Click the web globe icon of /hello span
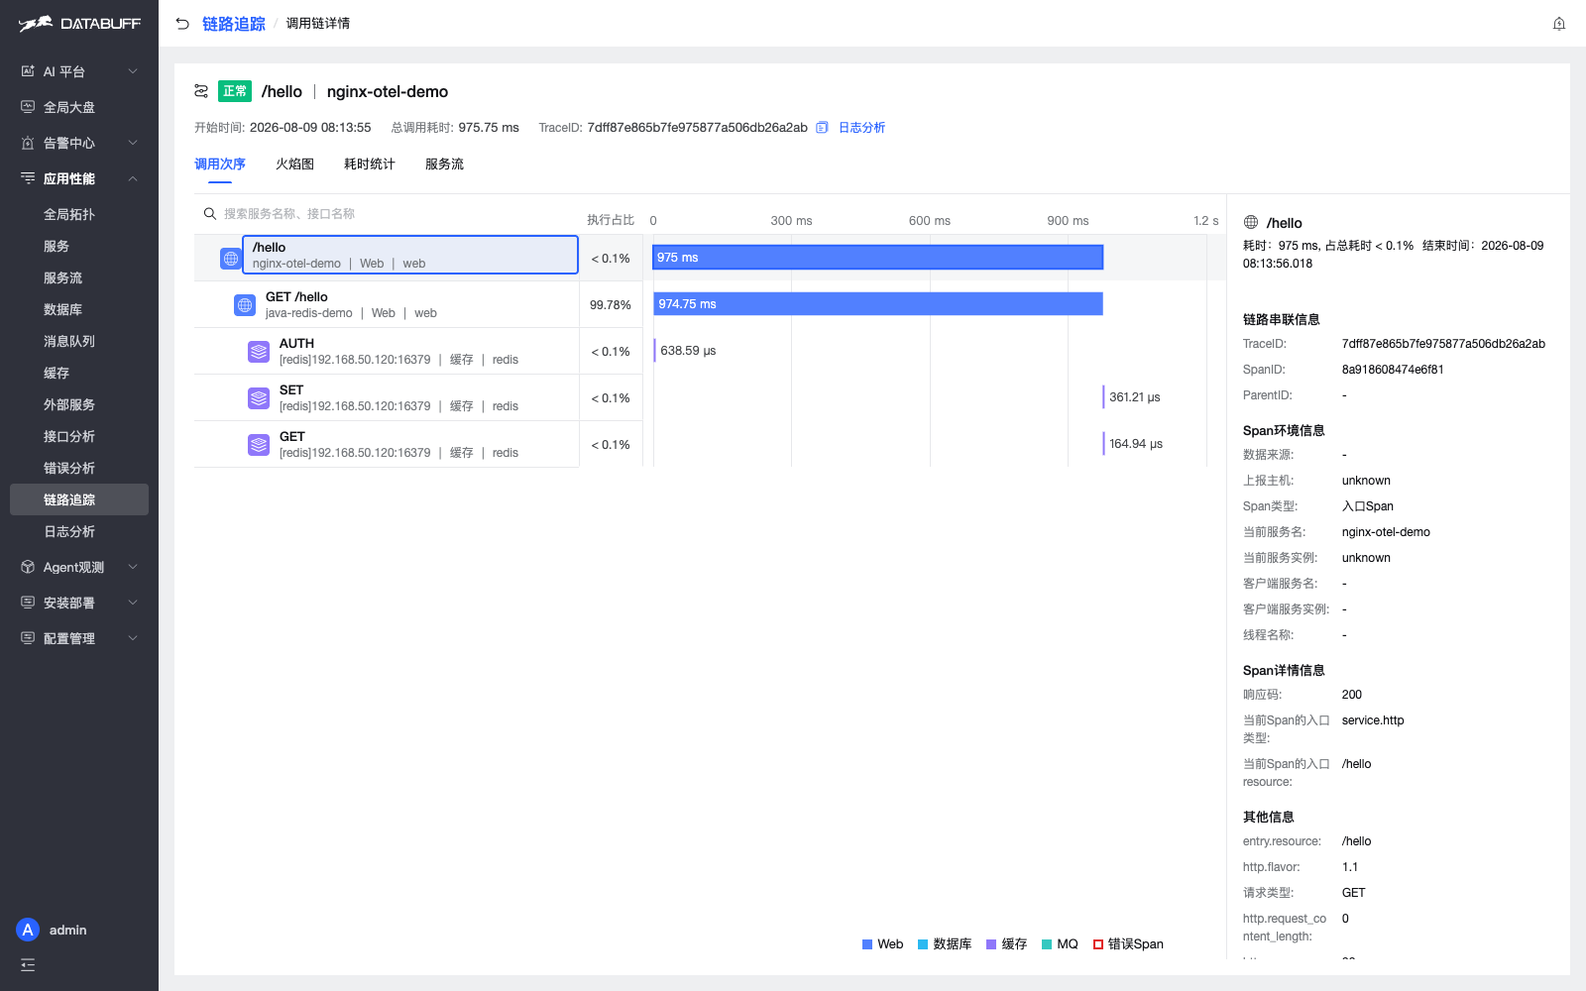This screenshot has width=1586, height=991. pos(231,258)
